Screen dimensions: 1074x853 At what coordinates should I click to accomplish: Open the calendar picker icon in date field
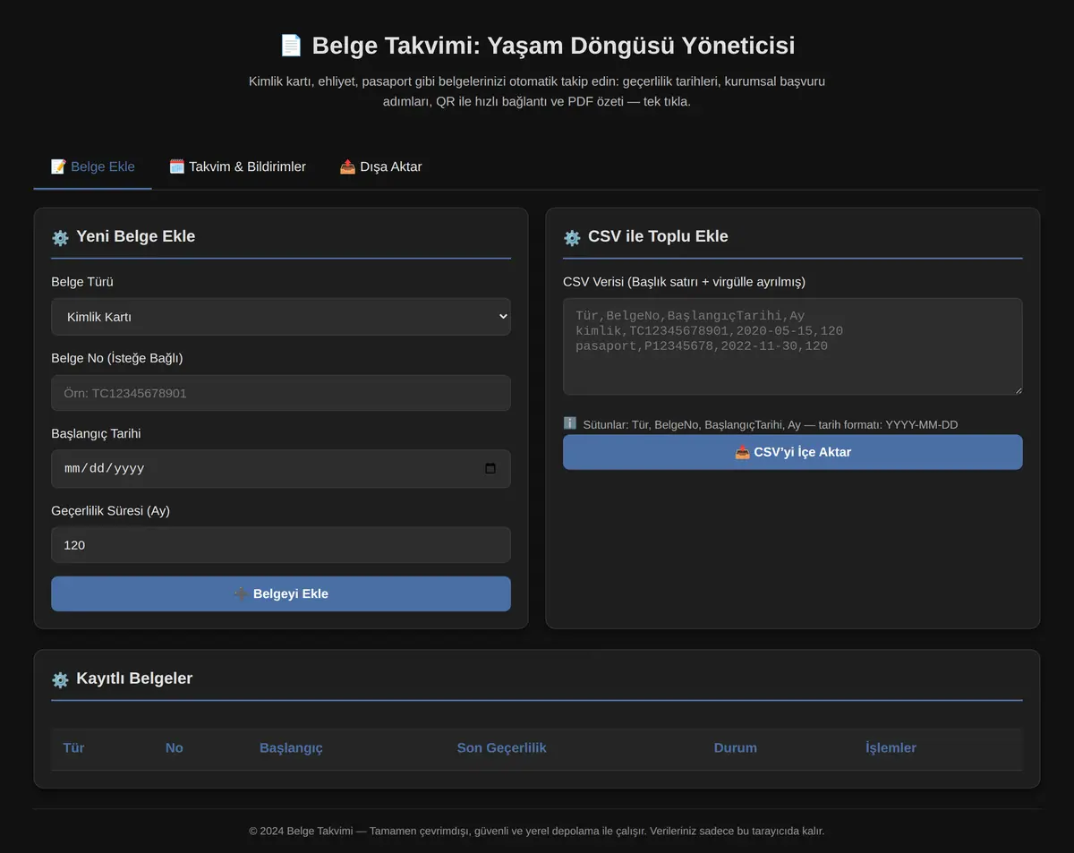[490, 469]
